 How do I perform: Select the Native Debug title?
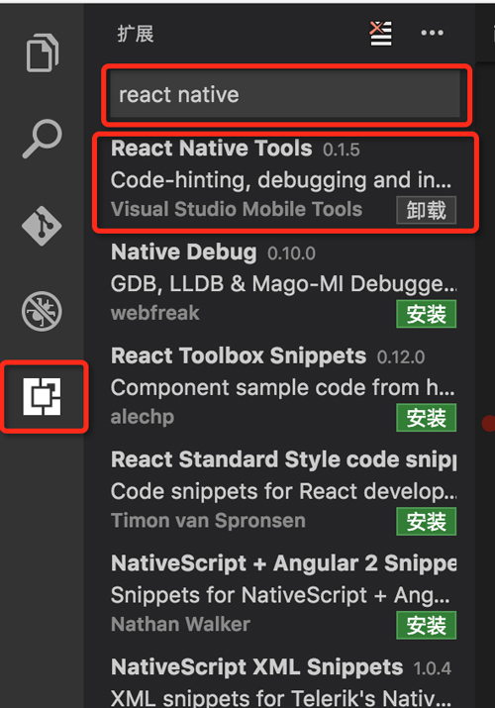click(x=184, y=252)
